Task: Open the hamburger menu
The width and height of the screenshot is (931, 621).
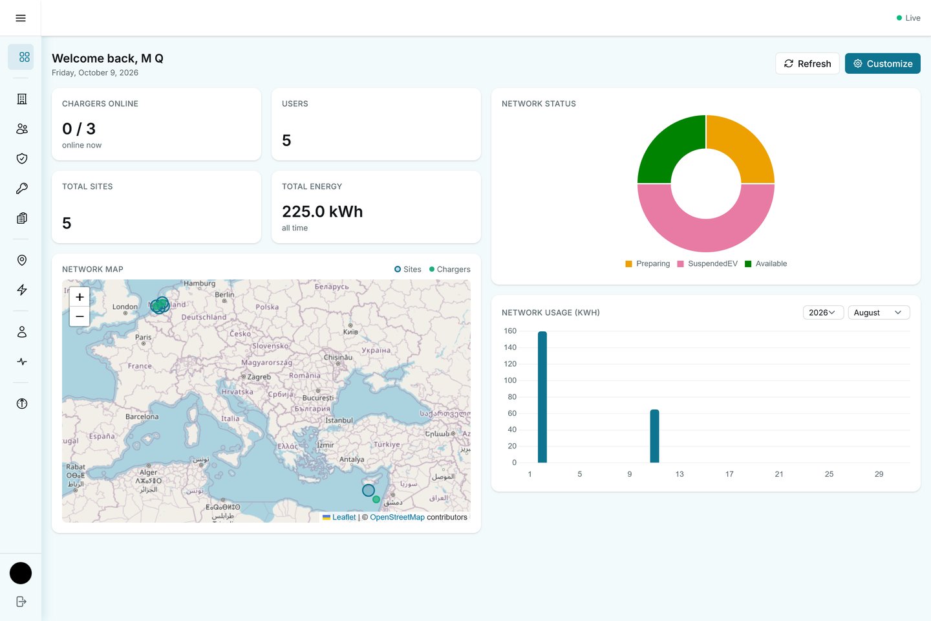Action: tap(21, 18)
